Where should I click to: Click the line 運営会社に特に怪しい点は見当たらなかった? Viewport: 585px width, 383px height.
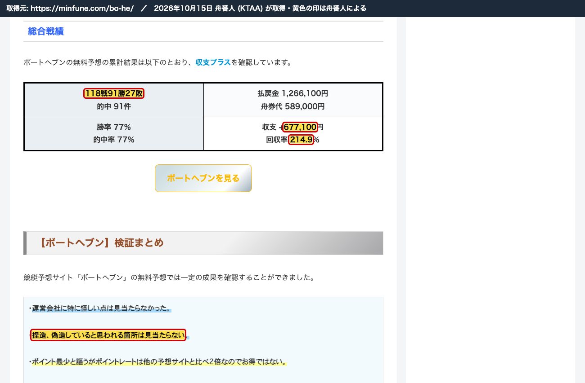tap(101, 308)
